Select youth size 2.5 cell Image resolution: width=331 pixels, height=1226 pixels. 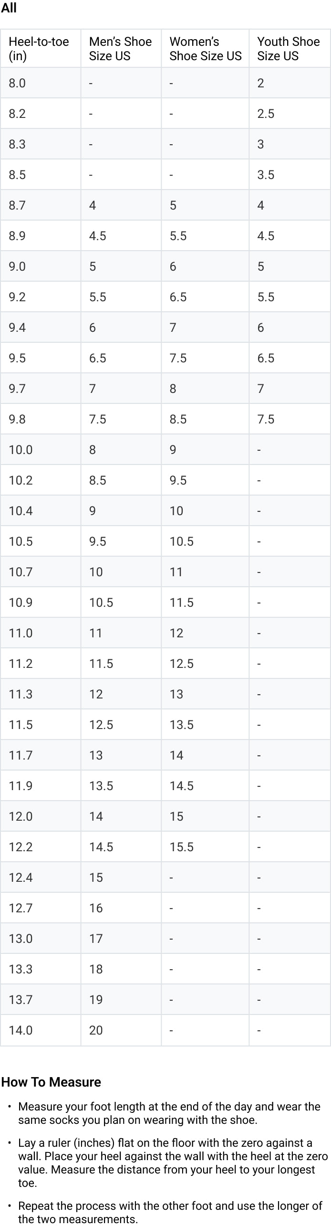coord(266,114)
